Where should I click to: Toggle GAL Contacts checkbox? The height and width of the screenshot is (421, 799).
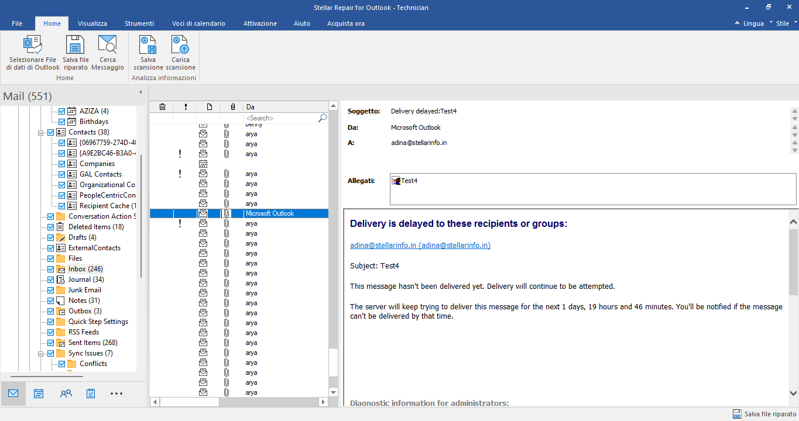61,174
